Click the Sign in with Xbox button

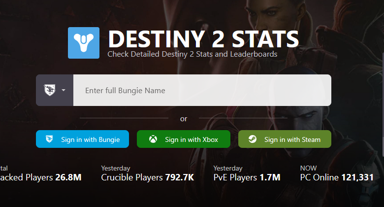coord(184,139)
